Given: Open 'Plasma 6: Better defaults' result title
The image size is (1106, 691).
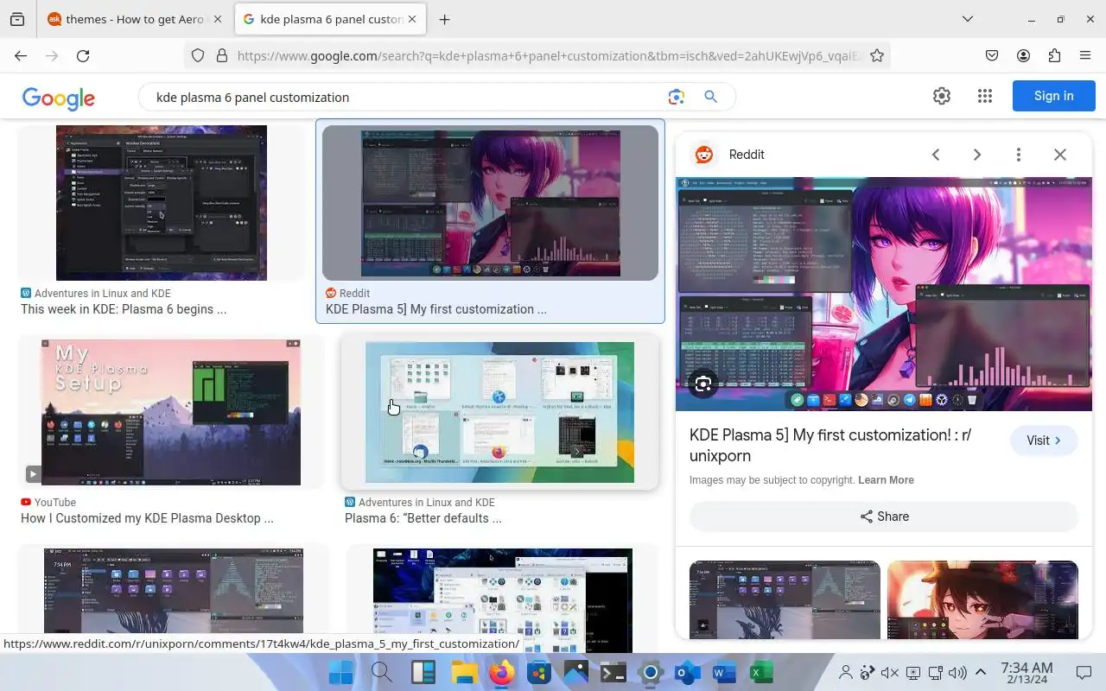Looking at the screenshot, I should 423,518.
